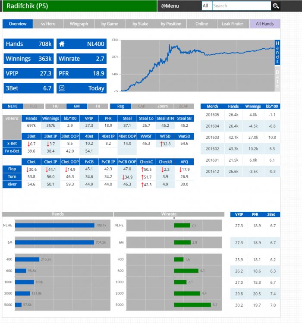
Task: Click the 3Bet 6.7 tile
Action: coord(28,88)
